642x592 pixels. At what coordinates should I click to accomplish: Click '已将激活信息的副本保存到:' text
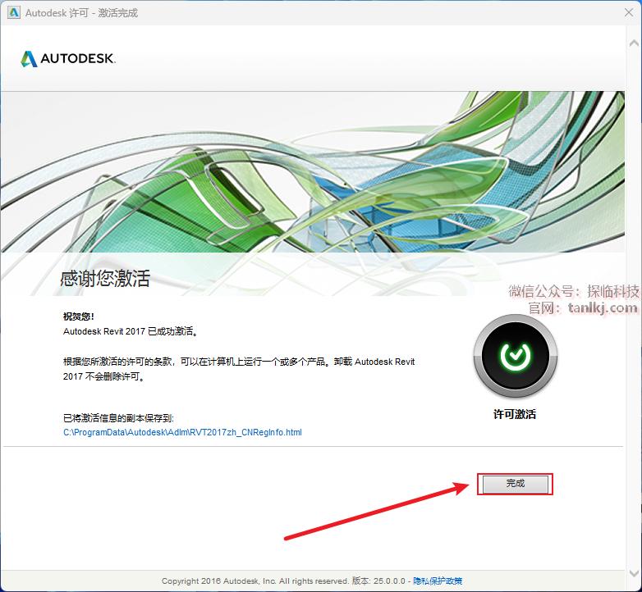click(x=118, y=418)
